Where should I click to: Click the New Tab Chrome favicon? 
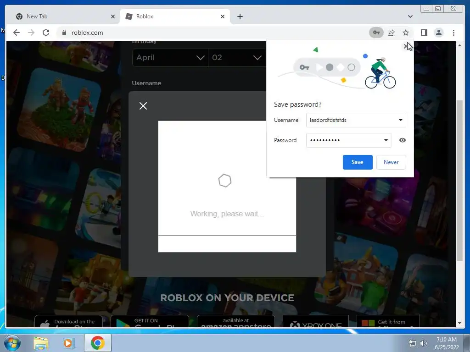pos(19,16)
